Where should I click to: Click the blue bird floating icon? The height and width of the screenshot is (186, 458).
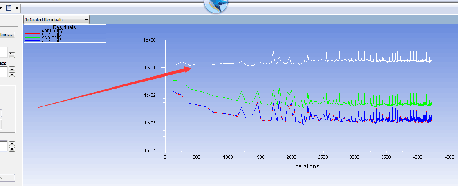[x=216, y=5]
